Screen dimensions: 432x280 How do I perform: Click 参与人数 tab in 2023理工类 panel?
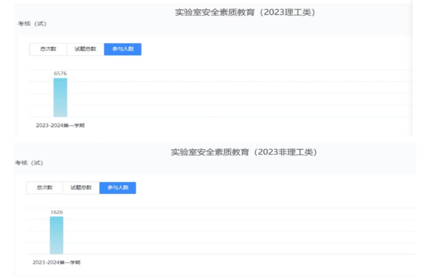123,49
